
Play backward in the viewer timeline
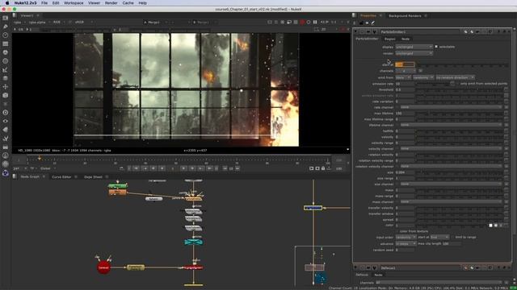click(x=162, y=168)
